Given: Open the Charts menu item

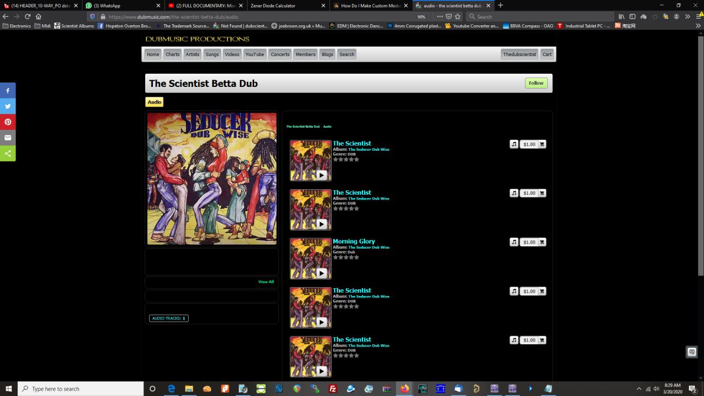Looking at the screenshot, I should click(x=173, y=54).
